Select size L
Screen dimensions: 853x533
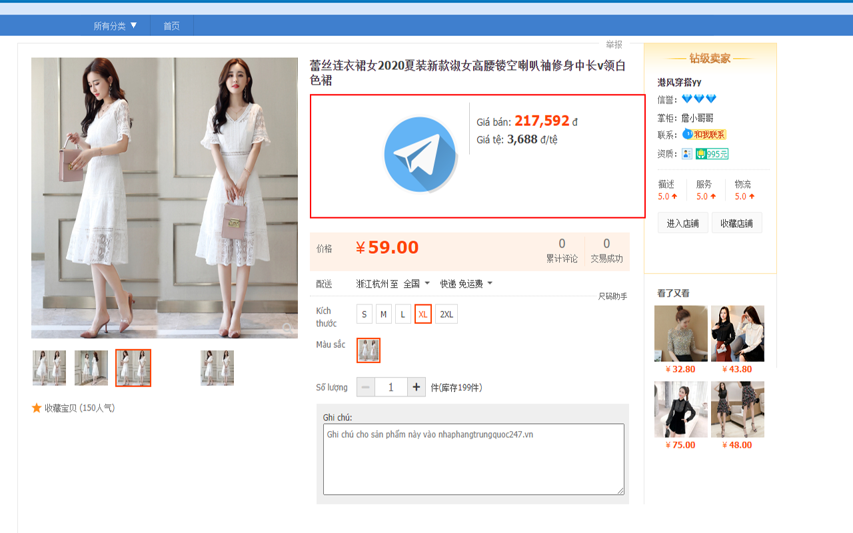(x=403, y=314)
